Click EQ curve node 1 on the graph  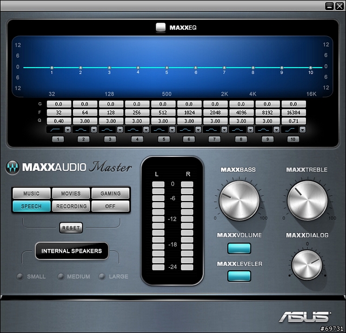pyautogui.click(x=52, y=68)
